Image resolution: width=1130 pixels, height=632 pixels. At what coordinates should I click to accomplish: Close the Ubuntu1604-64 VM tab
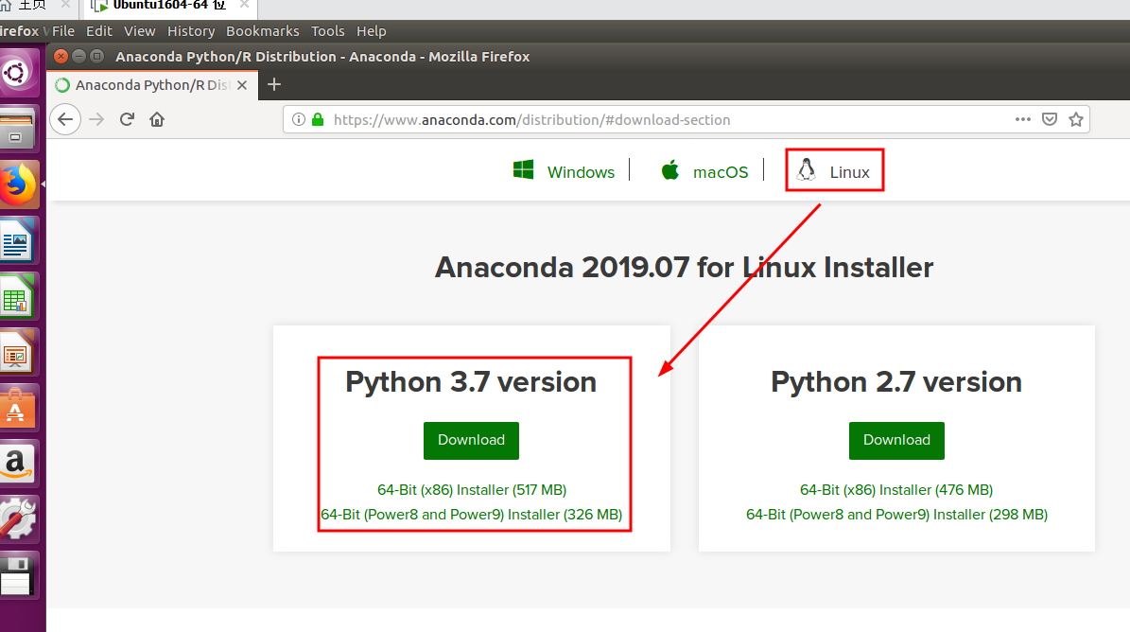244,5
